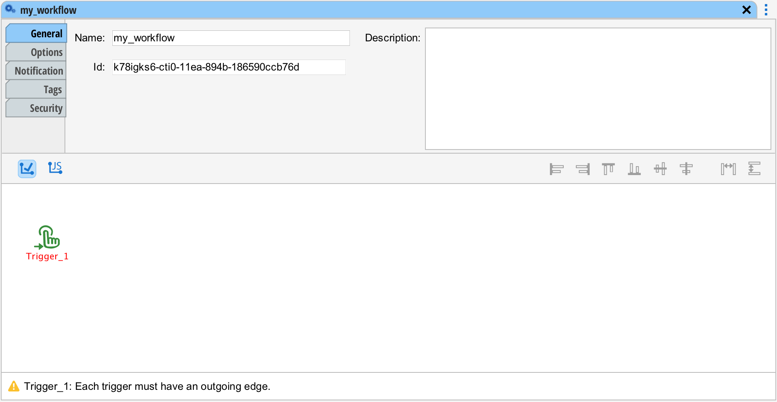Image resolution: width=777 pixels, height=402 pixels.
Task: Click the align left edges icon
Action: (556, 169)
